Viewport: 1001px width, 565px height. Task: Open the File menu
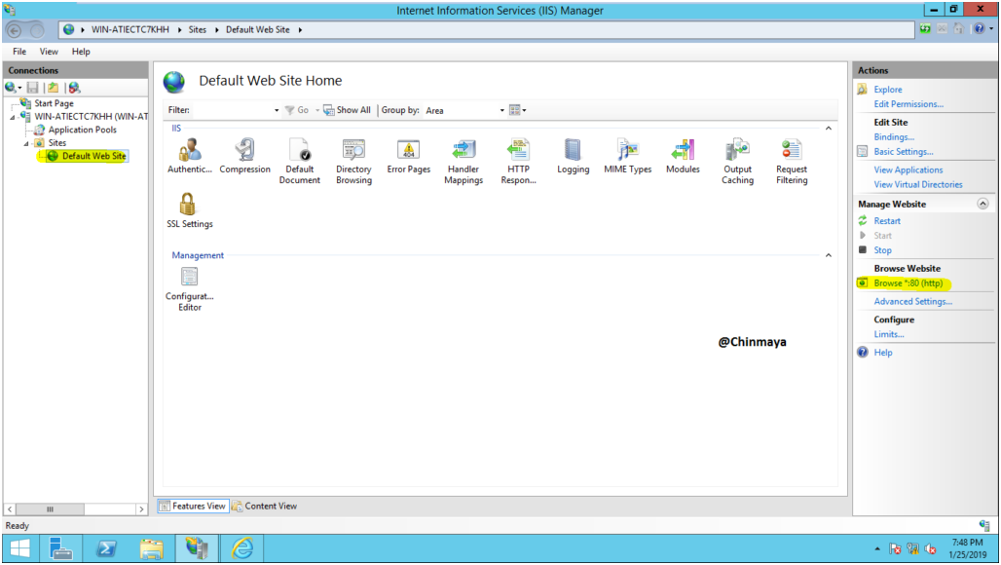click(x=19, y=52)
